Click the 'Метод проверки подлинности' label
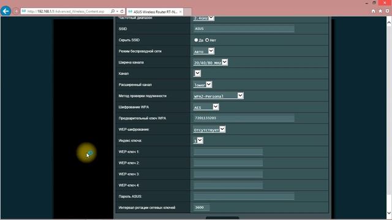Viewport: 392px width, 220px height. pos(143,96)
